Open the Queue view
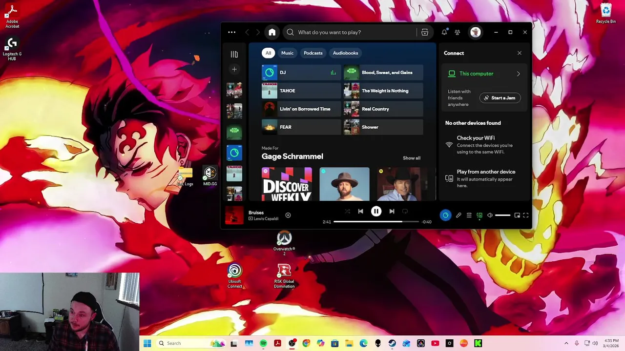This screenshot has height=351, width=625. click(469, 215)
